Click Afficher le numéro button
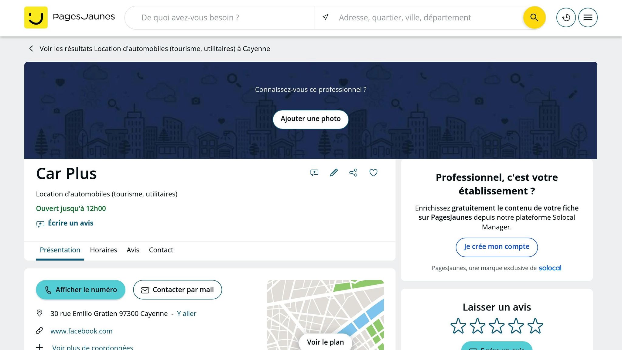The image size is (622, 350). tap(80, 290)
